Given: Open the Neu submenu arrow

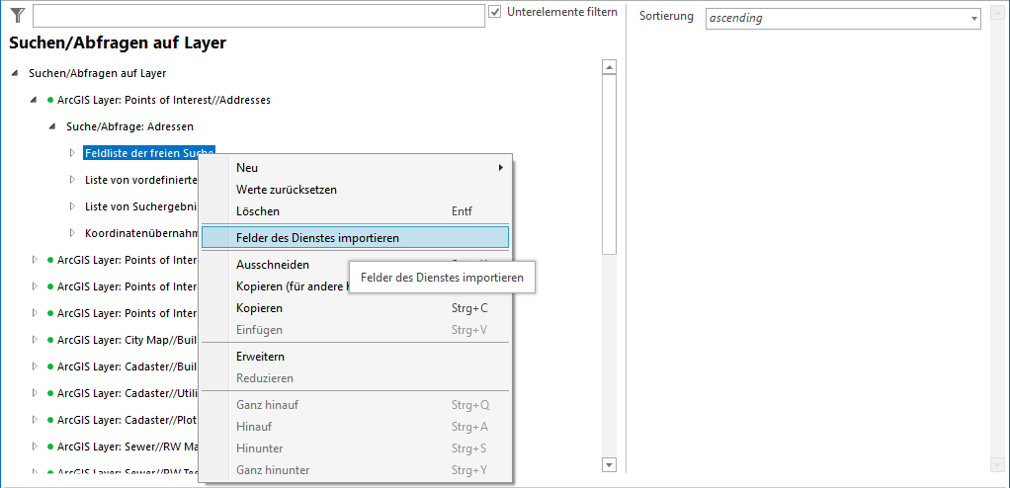Looking at the screenshot, I should (501, 168).
